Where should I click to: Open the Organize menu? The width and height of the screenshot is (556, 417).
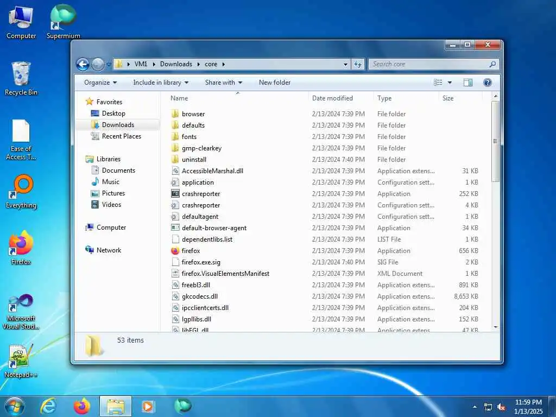point(100,83)
